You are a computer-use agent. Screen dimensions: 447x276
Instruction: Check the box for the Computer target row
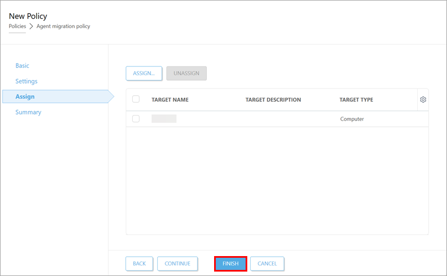point(136,119)
